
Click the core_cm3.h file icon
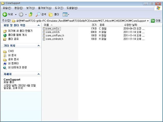coord(44,32)
